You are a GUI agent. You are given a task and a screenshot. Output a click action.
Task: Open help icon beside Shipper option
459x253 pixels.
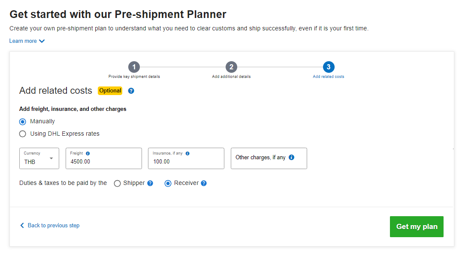[150, 183]
